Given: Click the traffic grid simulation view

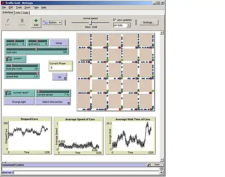Looking at the screenshot, I should (x=116, y=72).
